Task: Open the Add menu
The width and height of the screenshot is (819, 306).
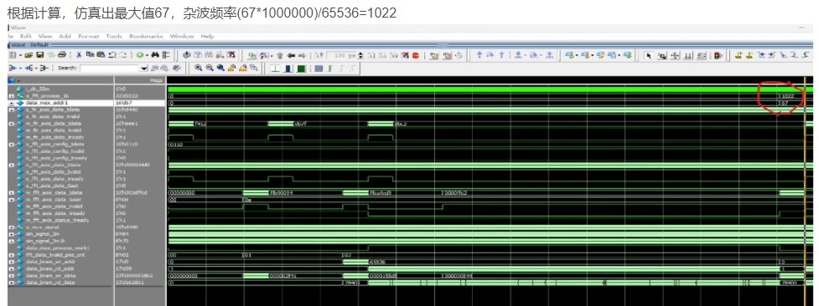Action: point(65,36)
